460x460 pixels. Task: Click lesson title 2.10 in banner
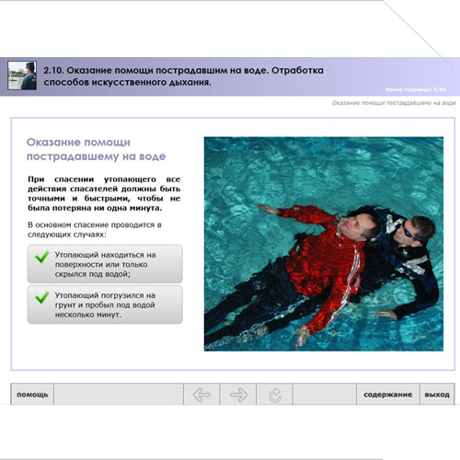click(183, 76)
